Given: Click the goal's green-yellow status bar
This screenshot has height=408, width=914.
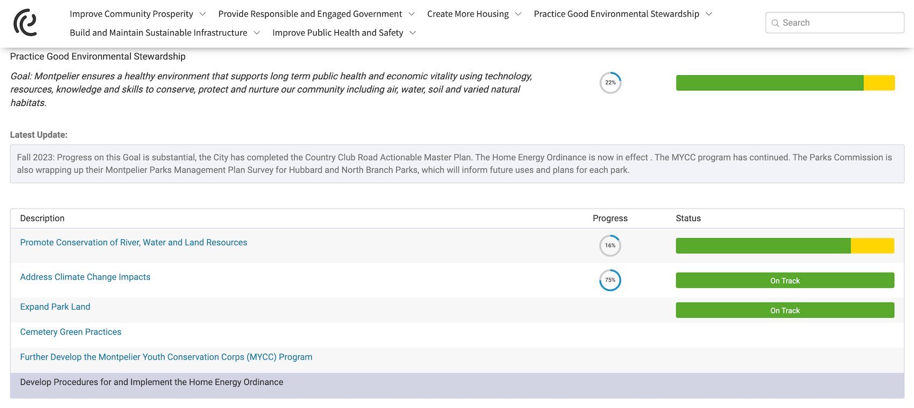Looking at the screenshot, I should pyautogui.click(x=785, y=83).
